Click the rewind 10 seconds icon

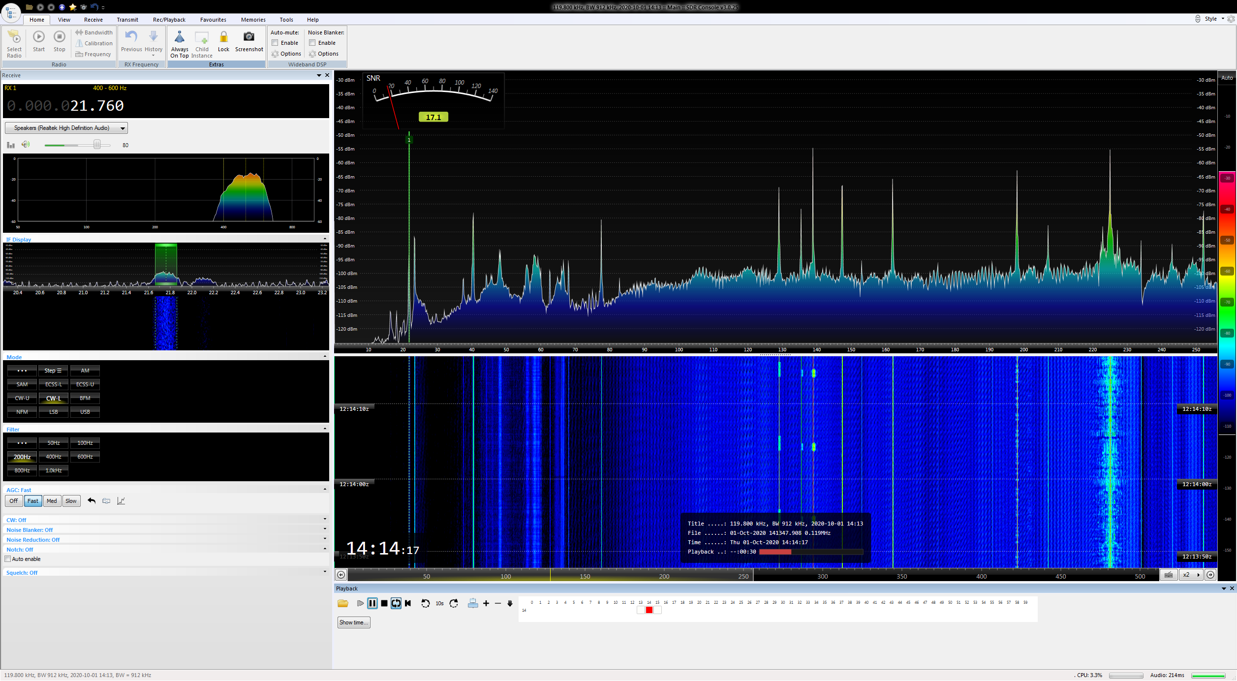[426, 603]
